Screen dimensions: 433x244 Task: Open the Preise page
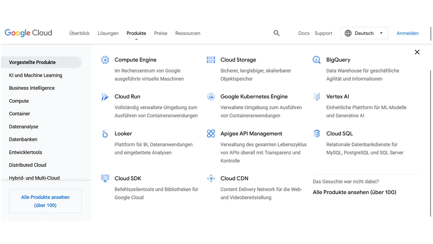pyautogui.click(x=161, y=33)
